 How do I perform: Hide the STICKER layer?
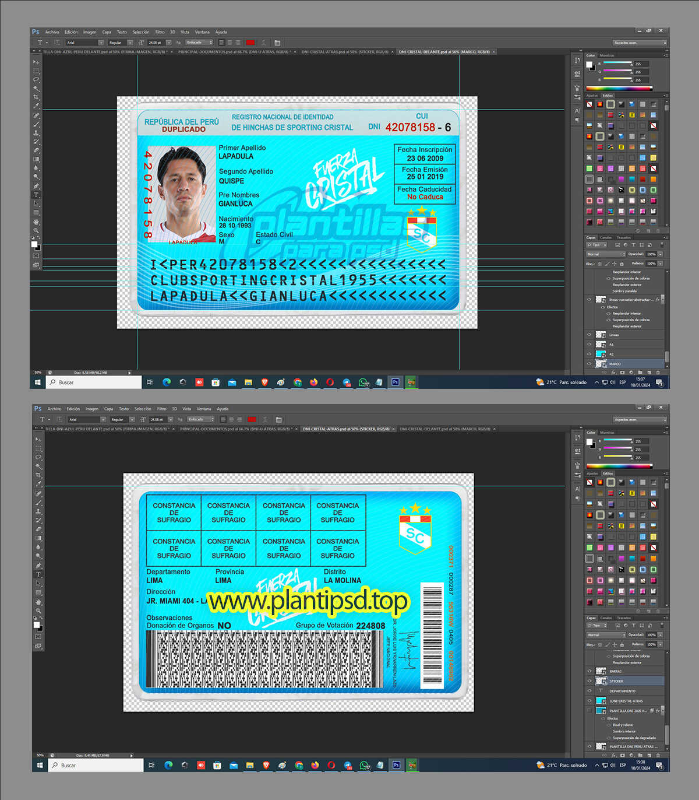pyautogui.click(x=589, y=681)
